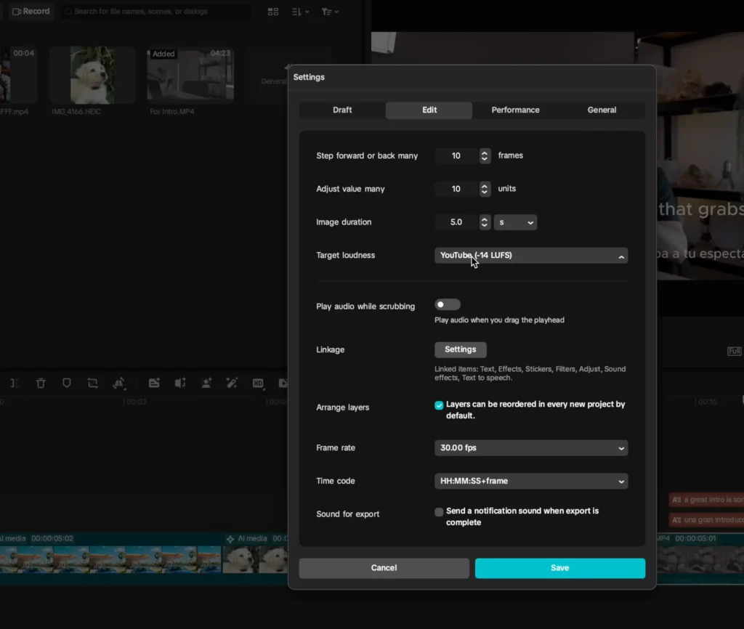Viewport: 744px width, 629px height.
Task: Click the step forward frames number field
Action: 456,155
